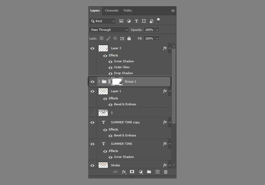Click the Add layer style fx icon
This screenshot has height=185, width=265.
tap(124, 172)
